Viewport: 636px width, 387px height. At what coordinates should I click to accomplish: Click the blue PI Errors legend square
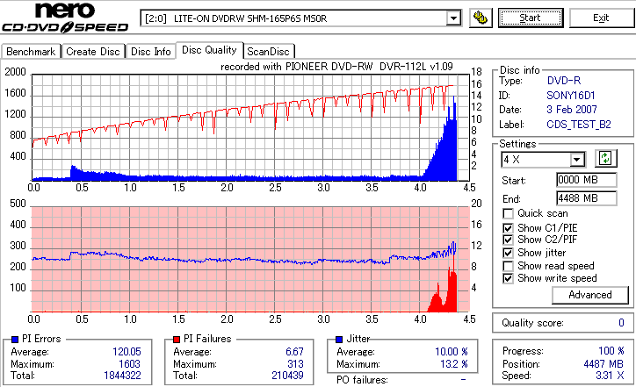click(15, 340)
